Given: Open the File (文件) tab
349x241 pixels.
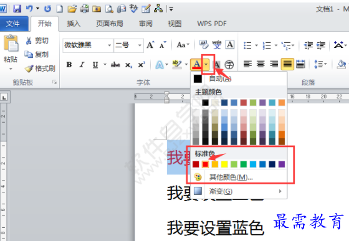Looking at the screenshot, I should click(14, 24).
